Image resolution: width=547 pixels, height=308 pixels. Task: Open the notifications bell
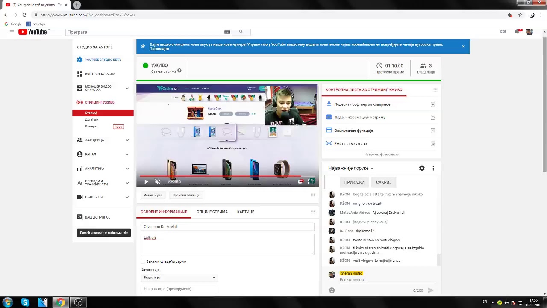(517, 31)
